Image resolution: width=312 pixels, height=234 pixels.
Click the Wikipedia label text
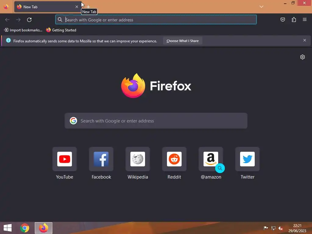coord(138,177)
